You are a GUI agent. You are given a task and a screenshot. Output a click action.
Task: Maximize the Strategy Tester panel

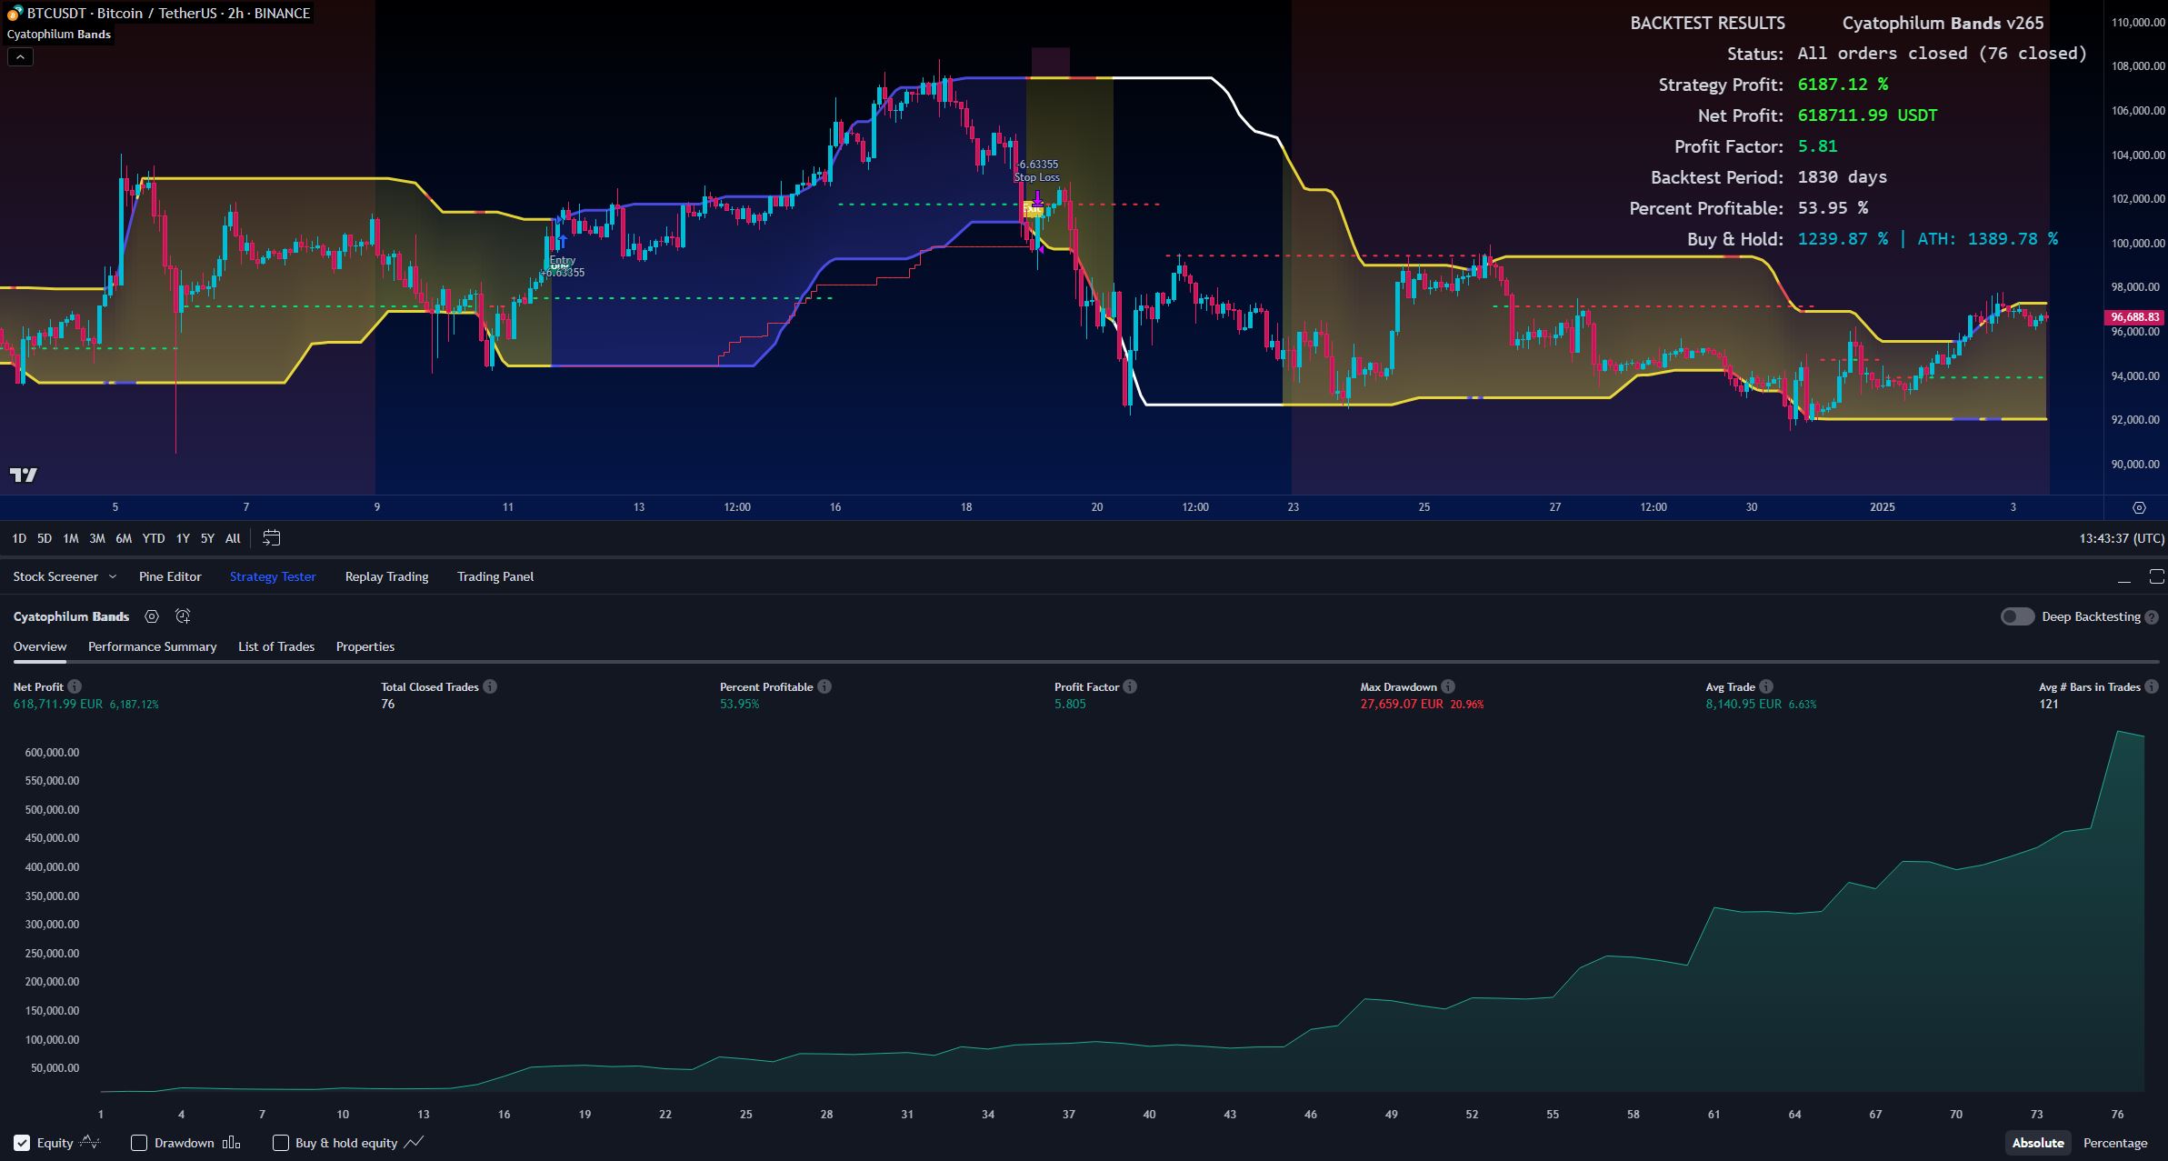[2156, 576]
